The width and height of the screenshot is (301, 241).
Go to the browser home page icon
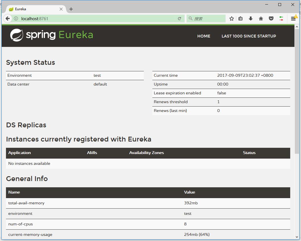(x=261, y=18)
